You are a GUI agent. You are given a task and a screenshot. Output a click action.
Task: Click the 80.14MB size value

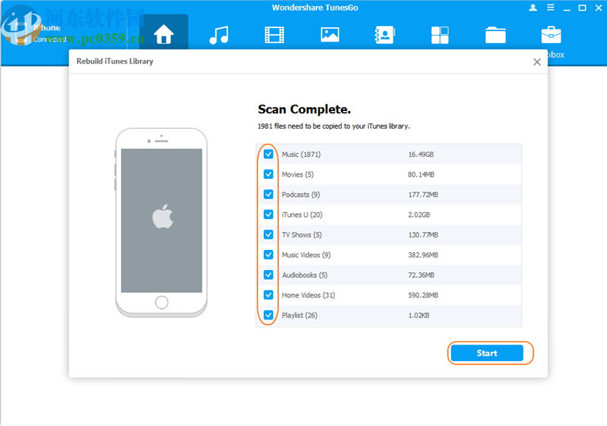tap(421, 175)
